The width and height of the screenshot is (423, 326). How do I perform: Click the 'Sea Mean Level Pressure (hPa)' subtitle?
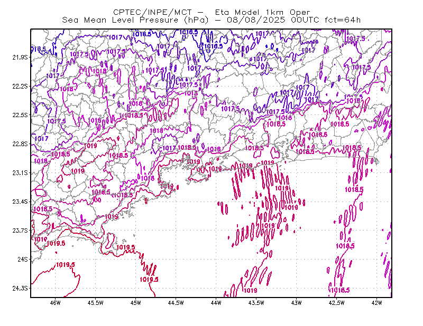point(135,20)
